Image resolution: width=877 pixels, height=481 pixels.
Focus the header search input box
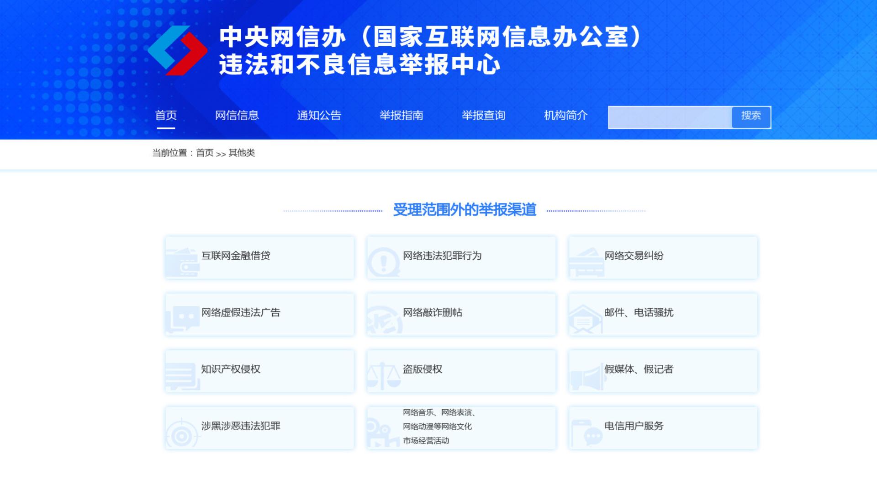tap(670, 117)
